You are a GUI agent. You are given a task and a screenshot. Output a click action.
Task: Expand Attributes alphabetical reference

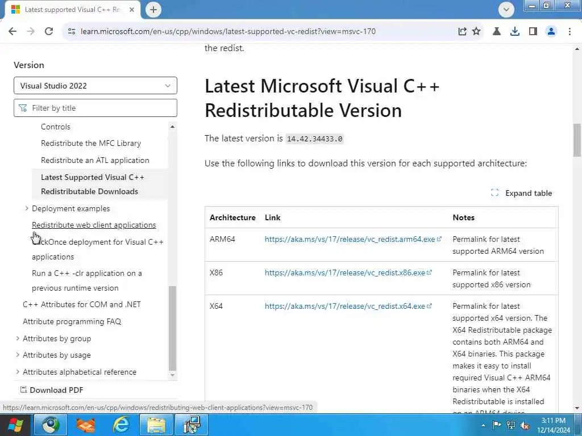(x=18, y=372)
